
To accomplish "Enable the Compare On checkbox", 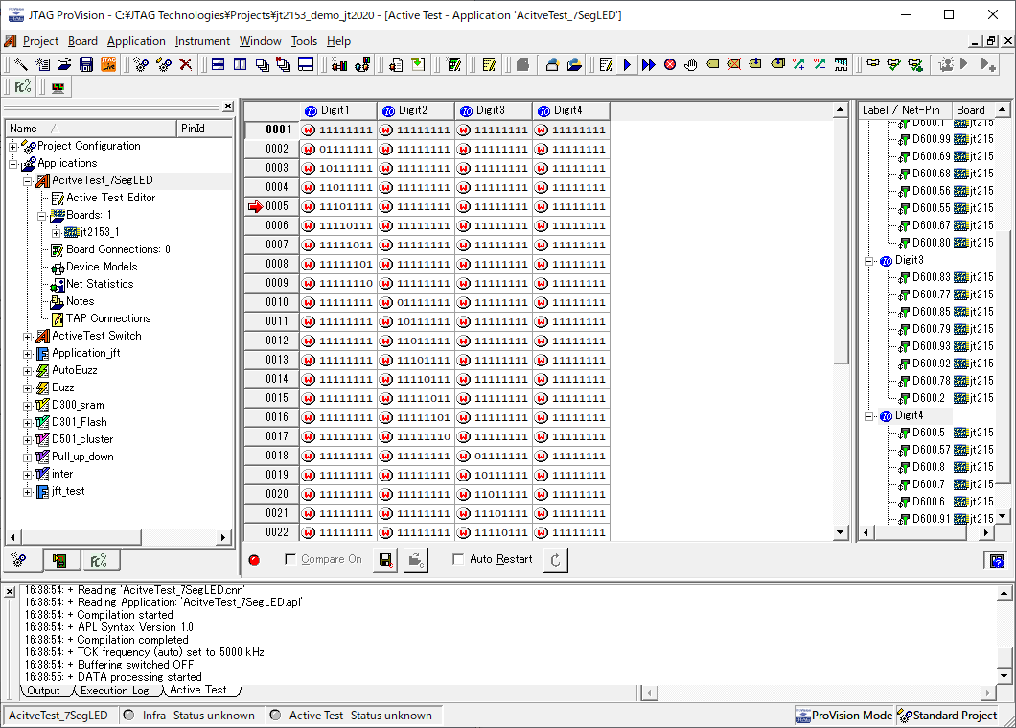I will point(290,559).
